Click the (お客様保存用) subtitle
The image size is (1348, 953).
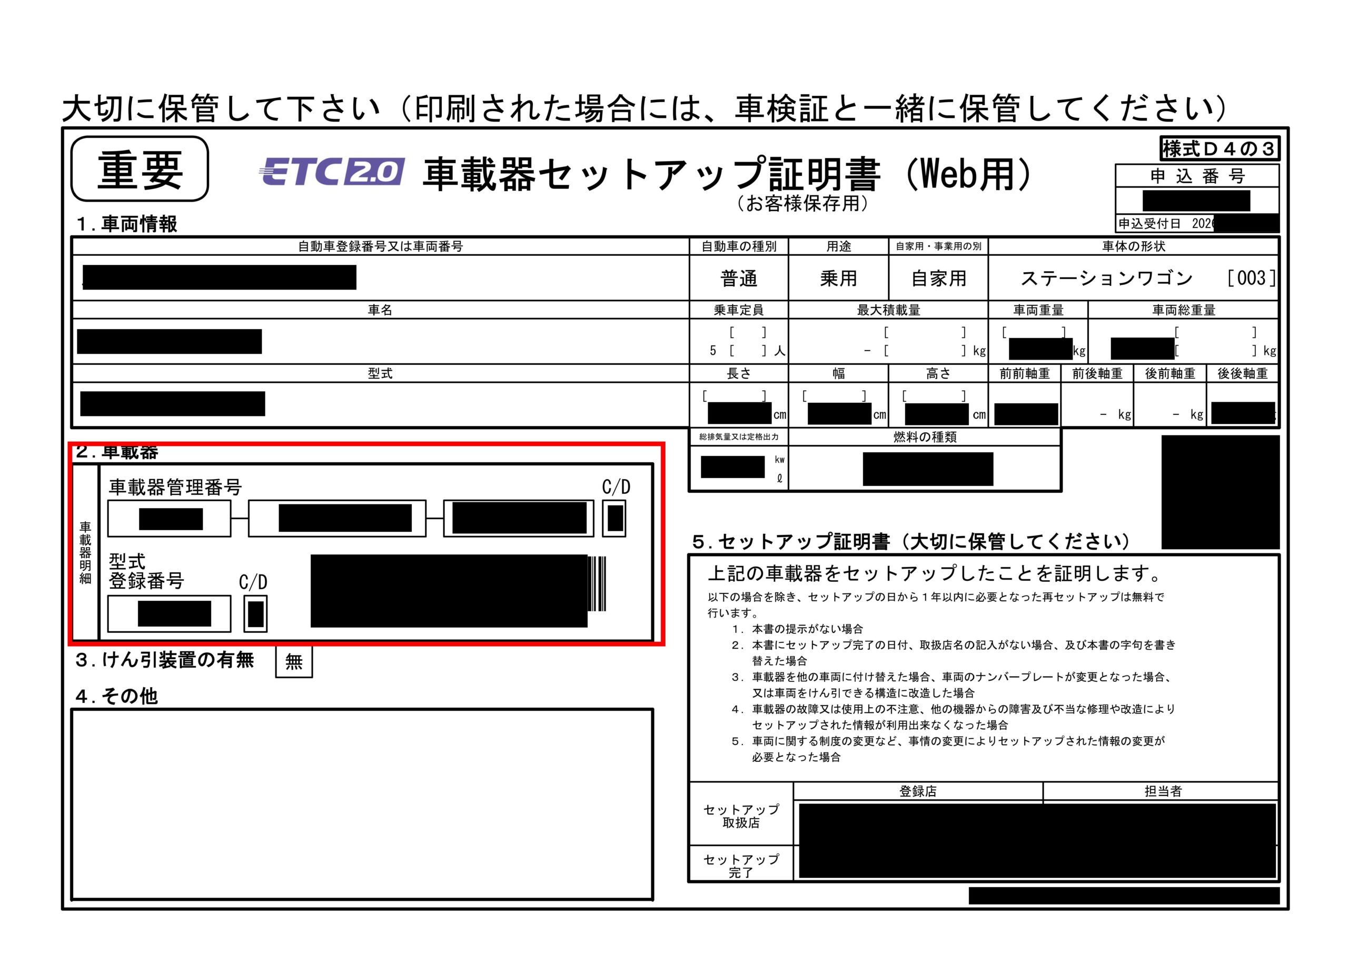tap(801, 203)
